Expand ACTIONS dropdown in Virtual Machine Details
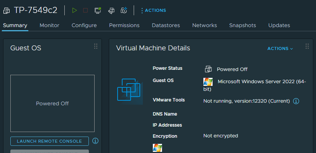316x153 pixels. [x=280, y=48]
